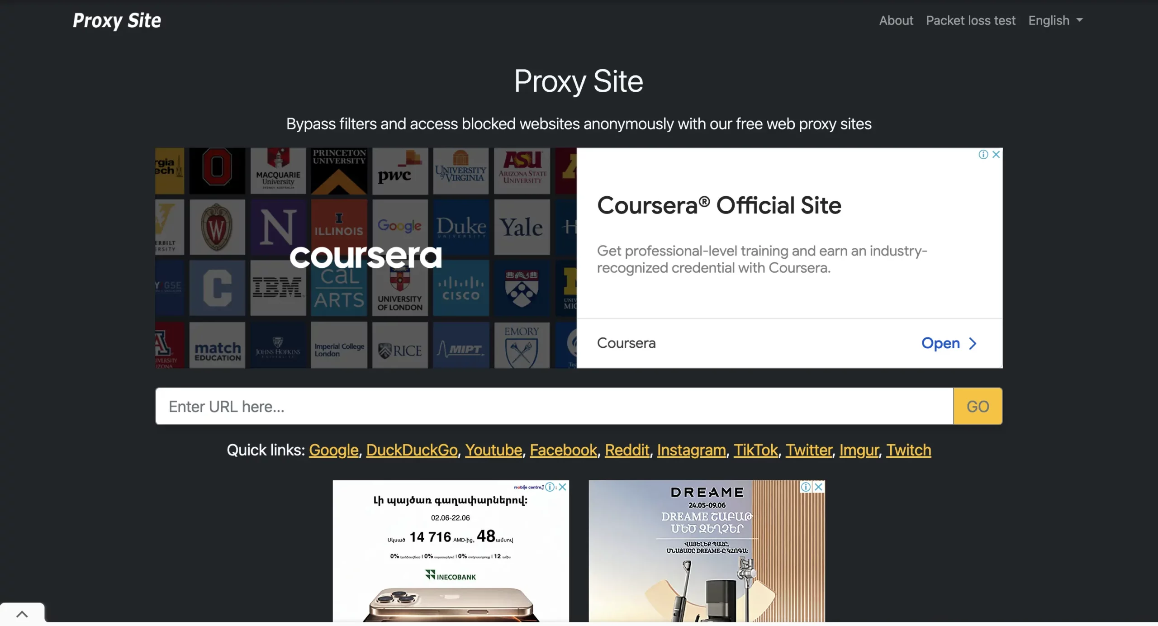This screenshot has height=626, width=1158.
Task: Click the Imperial College London tile in ad
Action: pyautogui.click(x=339, y=345)
